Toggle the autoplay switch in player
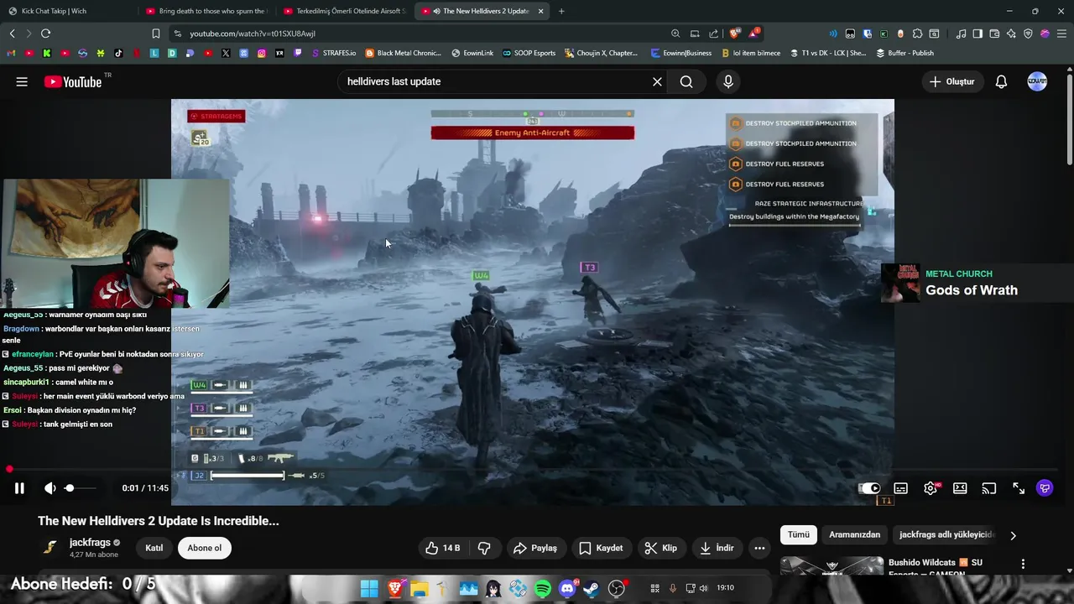1074x604 pixels. (x=870, y=488)
